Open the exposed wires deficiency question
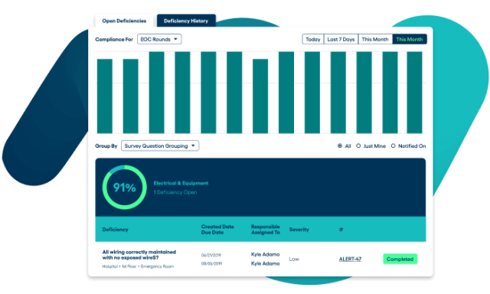 [x=139, y=255]
